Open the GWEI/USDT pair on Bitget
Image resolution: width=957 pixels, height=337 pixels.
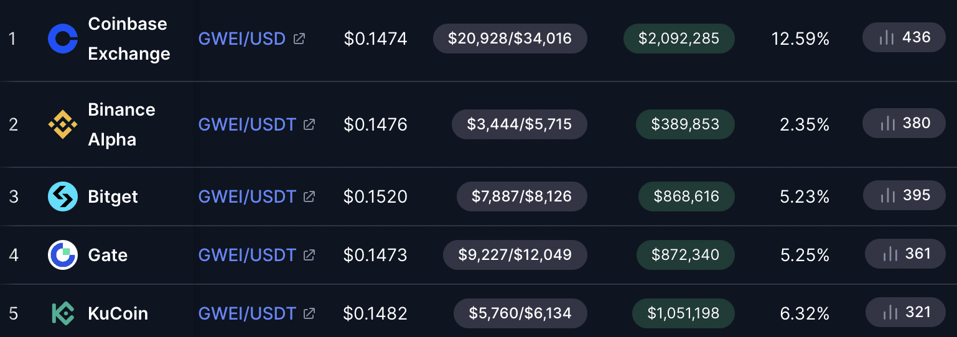(247, 197)
